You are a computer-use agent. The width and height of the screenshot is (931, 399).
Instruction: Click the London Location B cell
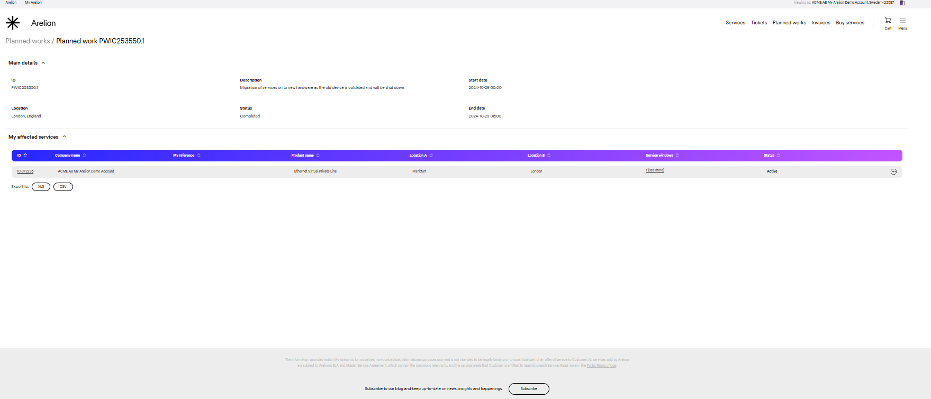pyautogui.click(x=536, y=171)
